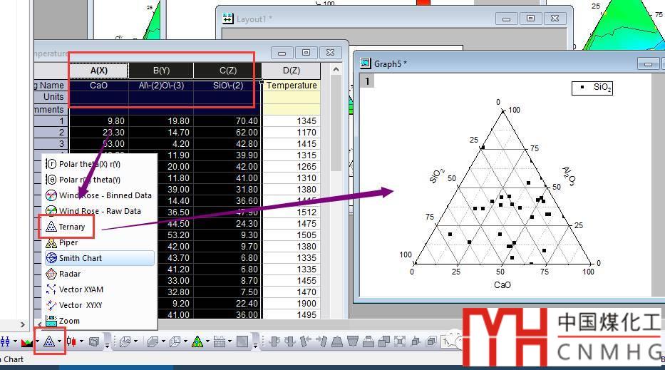665x370 pixels.
Task: Pick Wind Rose - Raw Data icon
Action: click(51, 211)
